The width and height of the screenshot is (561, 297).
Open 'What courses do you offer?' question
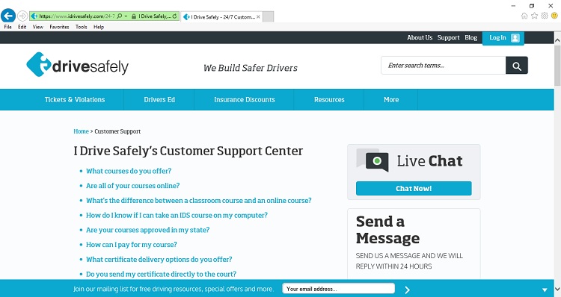pos(129,171)
